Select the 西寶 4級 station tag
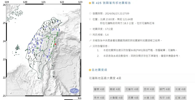The image size is (195, 100). 133,98
